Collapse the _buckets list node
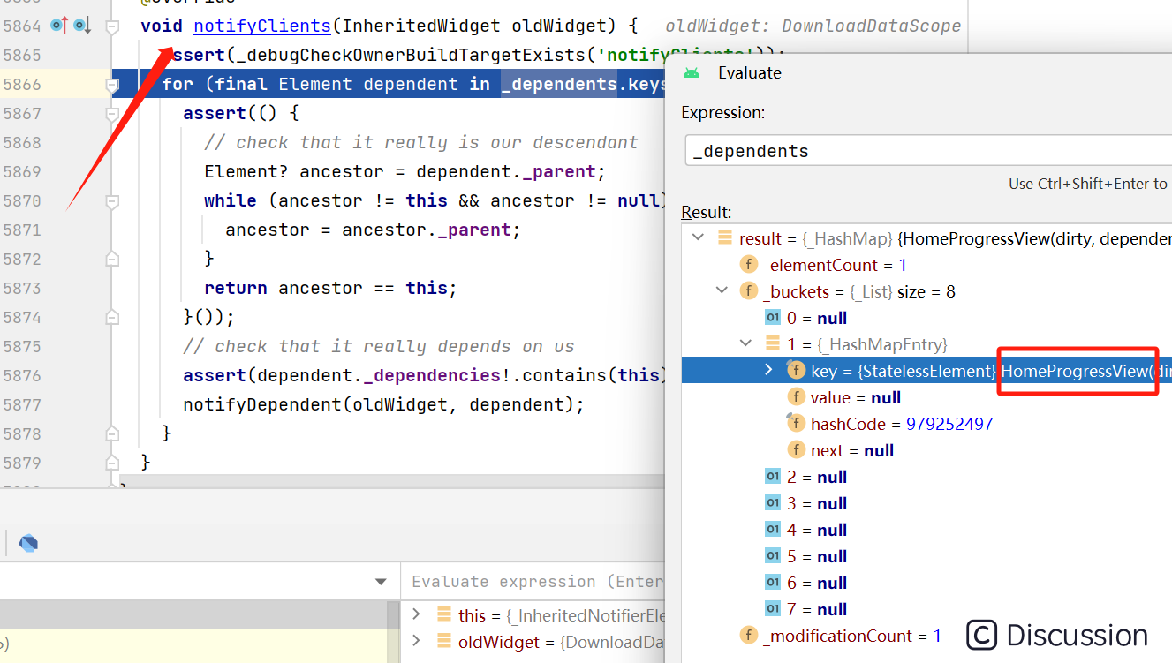This screenshot has height=663, width=1172. coord(722,291)
